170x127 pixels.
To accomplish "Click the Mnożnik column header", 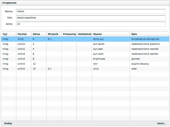I will [x=54, y=34].
